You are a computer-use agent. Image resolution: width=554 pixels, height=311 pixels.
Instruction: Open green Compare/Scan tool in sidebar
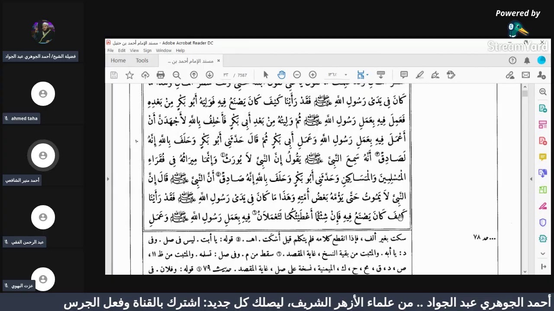(543, 190)
